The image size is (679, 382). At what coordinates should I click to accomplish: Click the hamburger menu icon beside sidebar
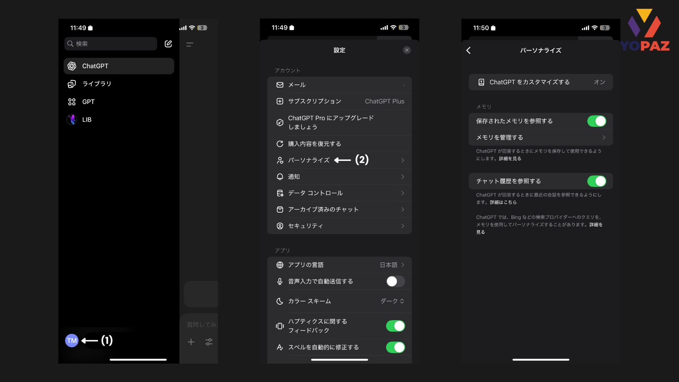coord(190,45)
